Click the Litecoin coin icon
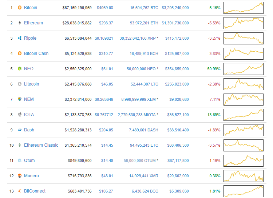273x198 pixels. [19, 84]
